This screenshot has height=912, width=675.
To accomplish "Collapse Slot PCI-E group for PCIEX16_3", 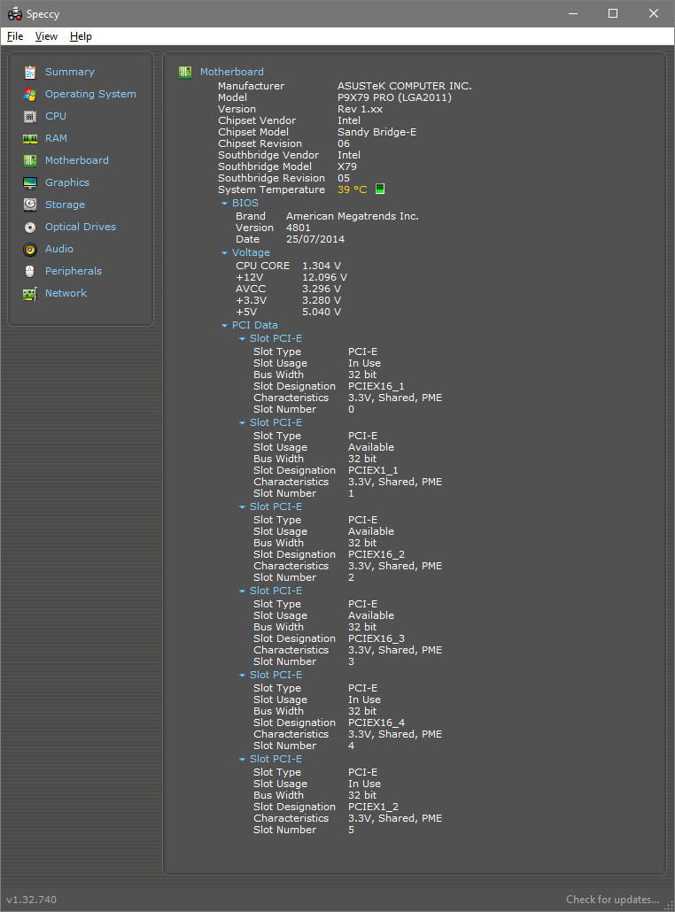I will (243, 591).
